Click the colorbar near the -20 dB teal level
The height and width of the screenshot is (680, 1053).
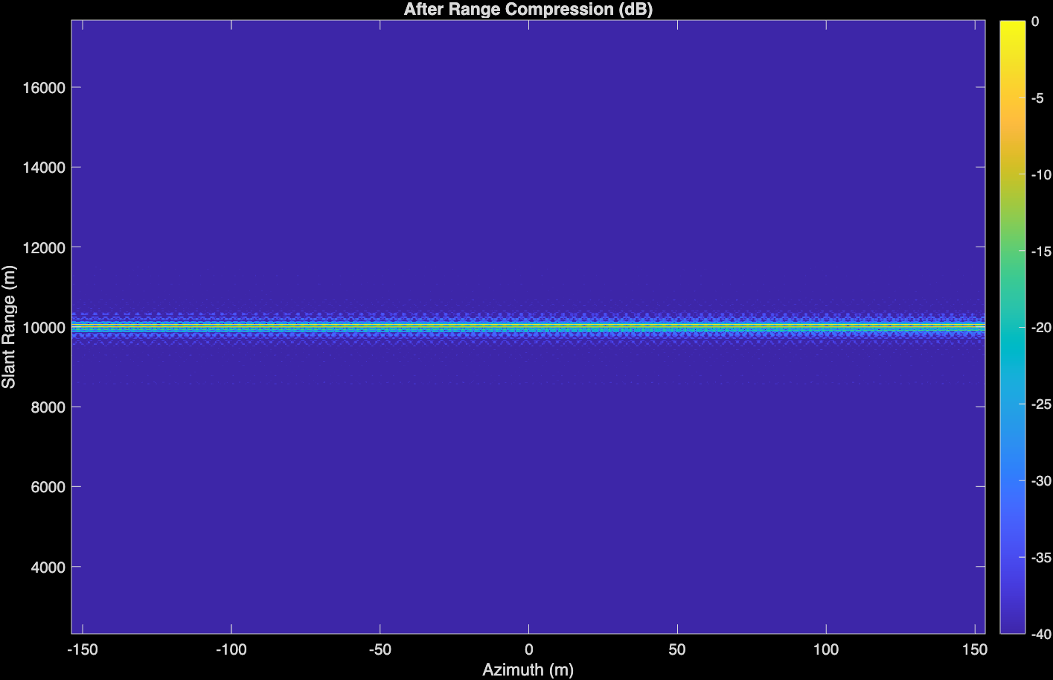click(x=1012, y=328)
